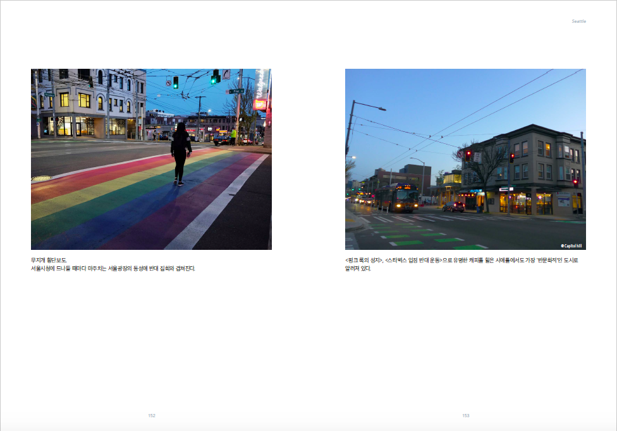The height and width of the screenshot is (431, 617).
Task: Click the caption line starting 서울시청에
Action: pyautogui.click(x=114, y=268)
